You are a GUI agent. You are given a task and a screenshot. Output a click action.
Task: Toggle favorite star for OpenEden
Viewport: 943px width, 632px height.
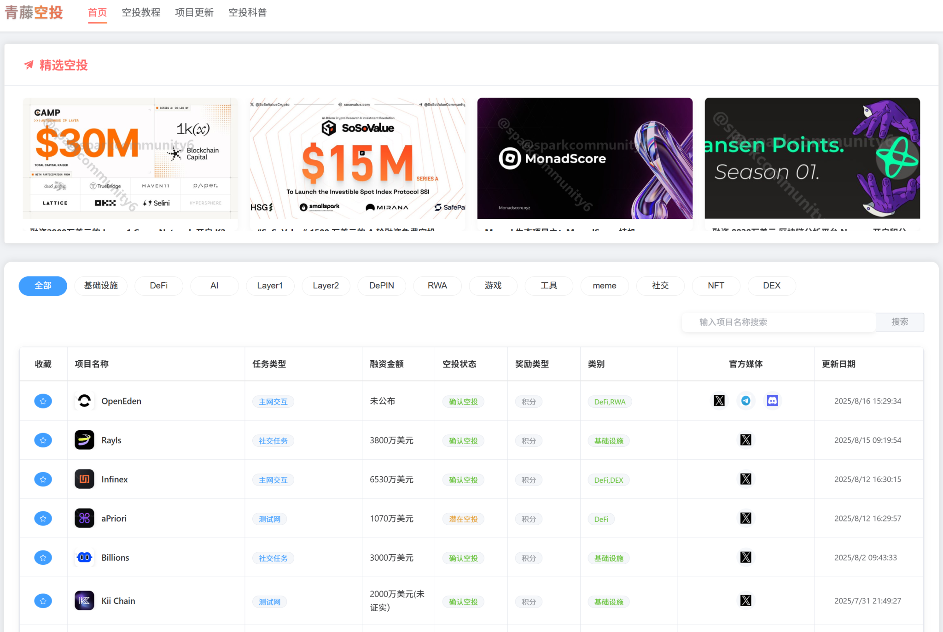pyautogui.click(x=43, y=401)
